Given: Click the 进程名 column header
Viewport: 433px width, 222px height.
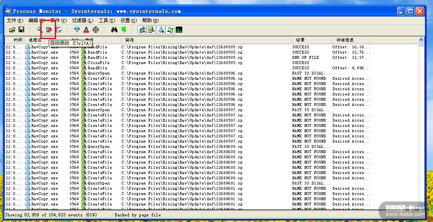Looking at the screenshot, I should (44, 40).
